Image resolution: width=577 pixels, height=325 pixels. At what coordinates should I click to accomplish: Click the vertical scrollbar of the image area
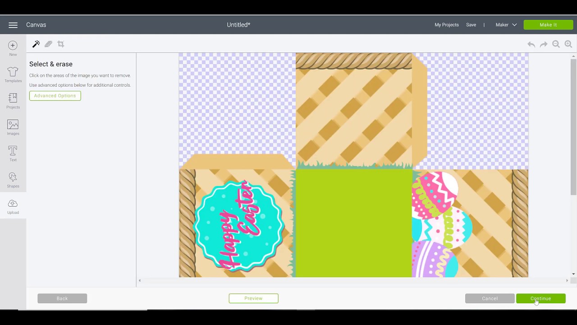tap(573, 126)
